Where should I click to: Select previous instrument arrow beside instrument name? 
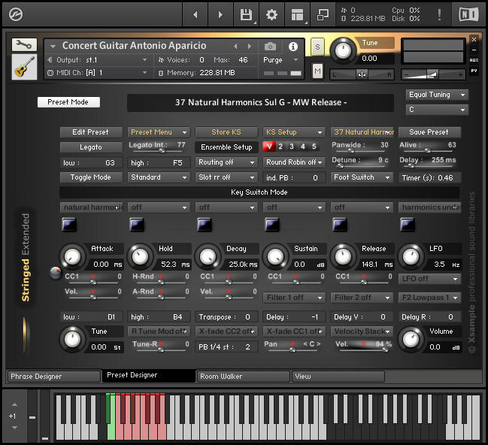click(x=235, y=47)
